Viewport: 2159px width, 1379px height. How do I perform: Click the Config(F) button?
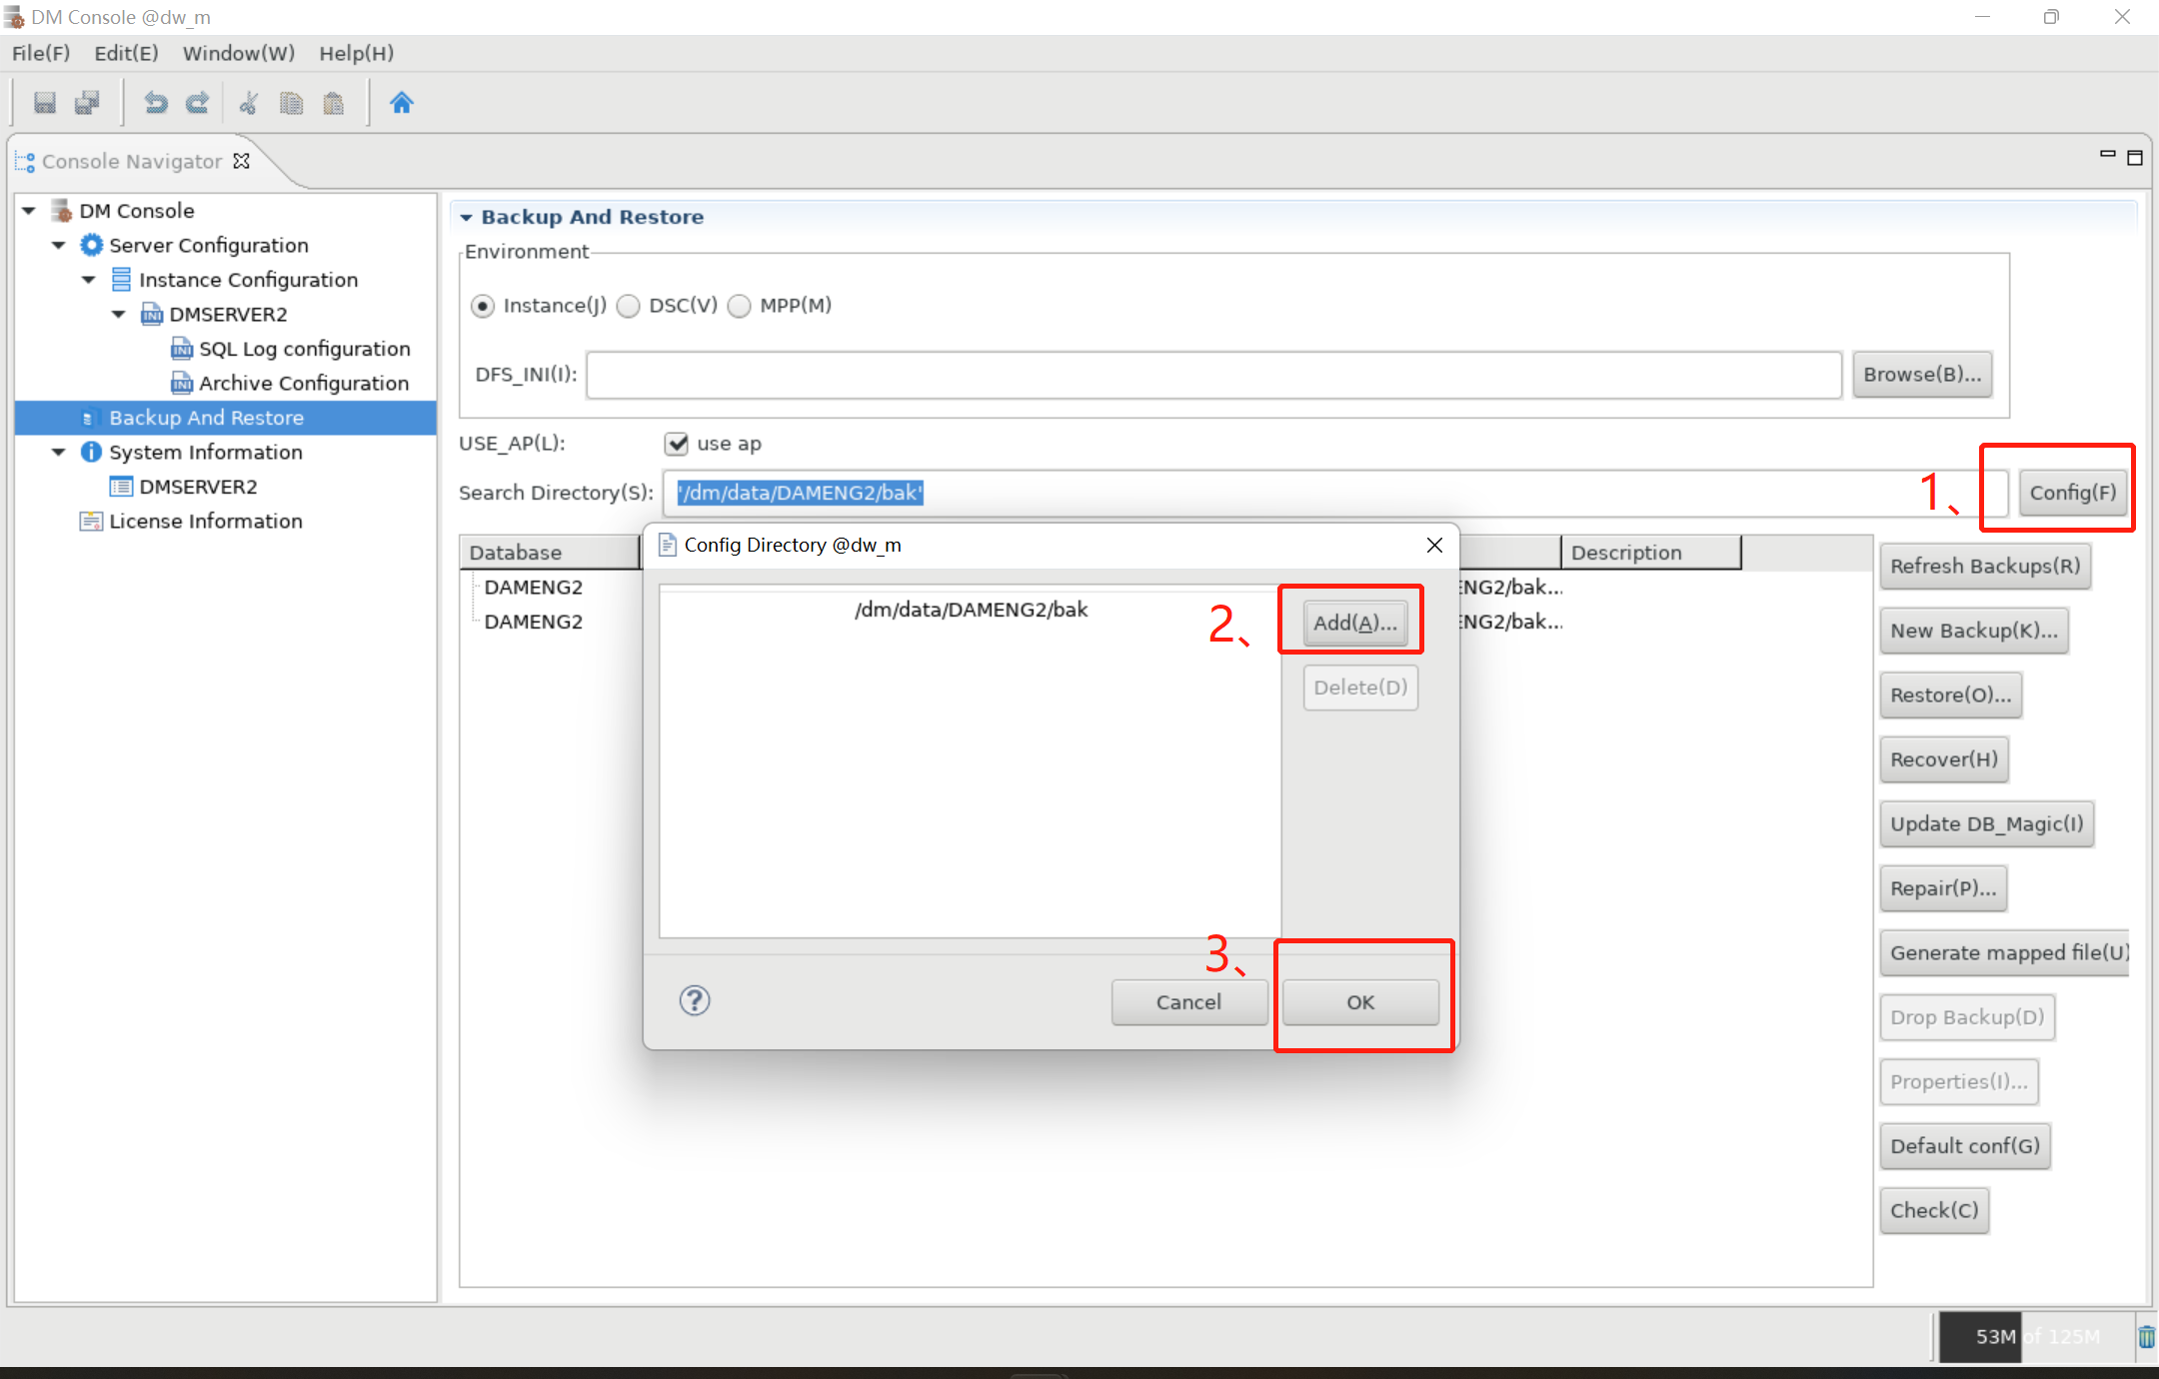pos(2072,493)
